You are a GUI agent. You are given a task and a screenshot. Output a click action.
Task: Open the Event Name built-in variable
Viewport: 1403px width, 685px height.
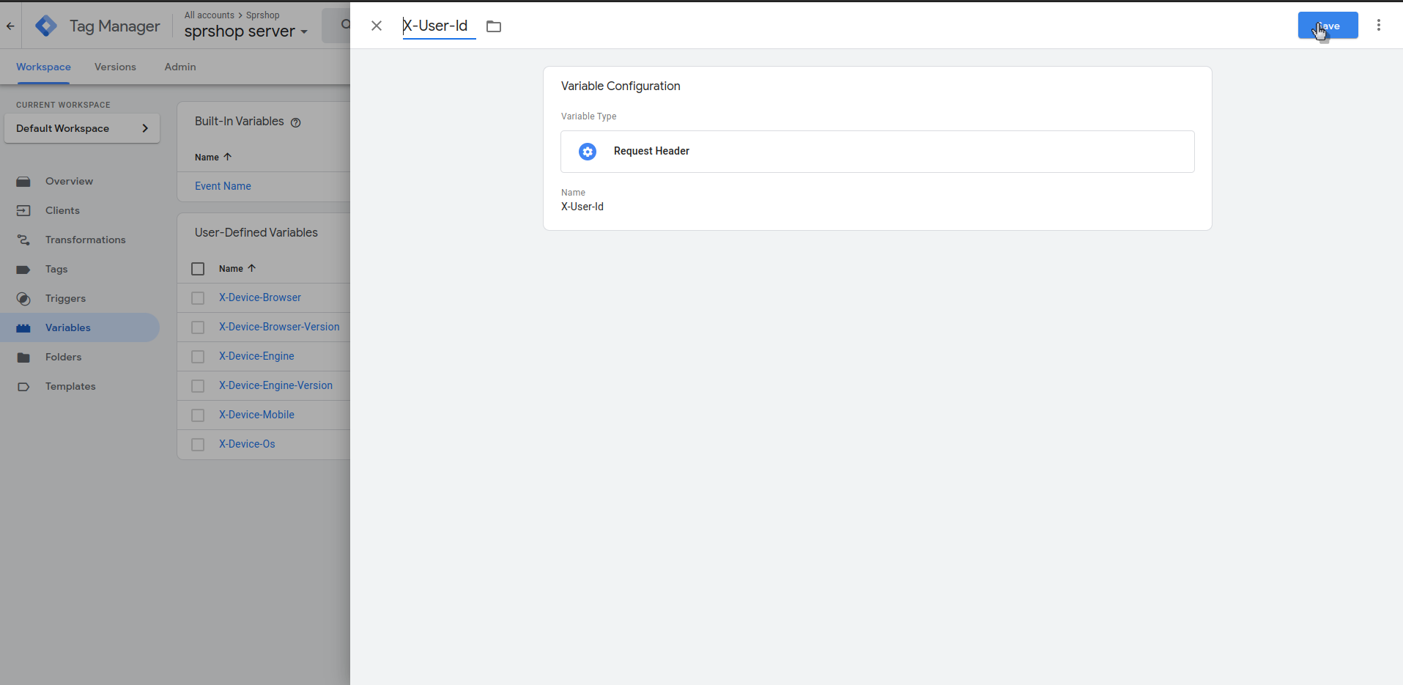(223, 185)
